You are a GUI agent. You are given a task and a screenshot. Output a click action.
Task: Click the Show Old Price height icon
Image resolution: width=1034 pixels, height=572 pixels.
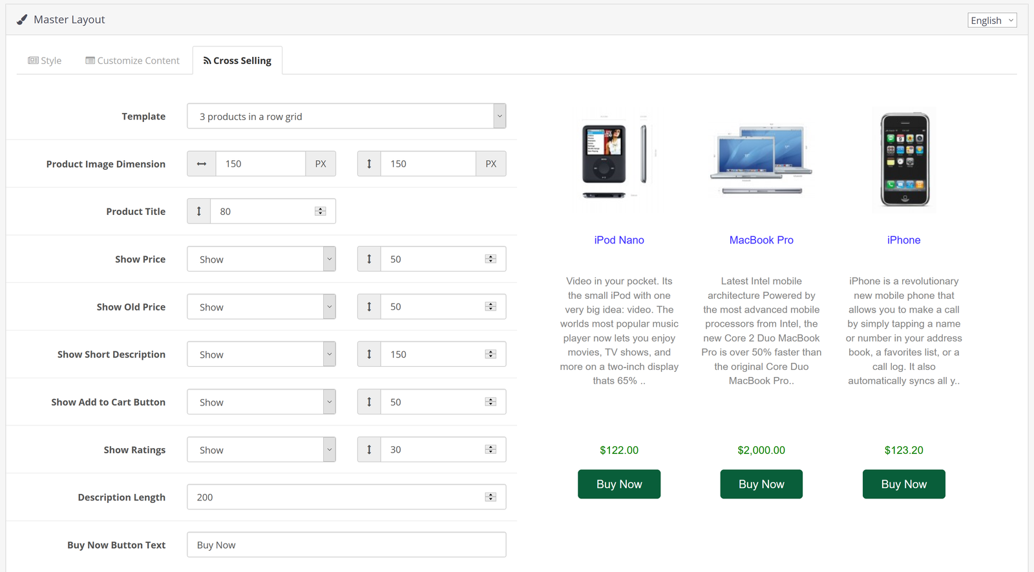point(369,307)
